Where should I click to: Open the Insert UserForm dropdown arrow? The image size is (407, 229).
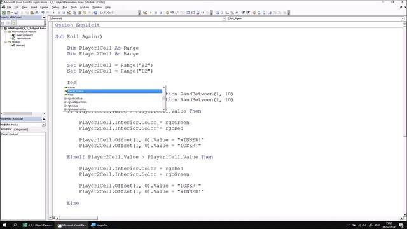click(12, 13)
